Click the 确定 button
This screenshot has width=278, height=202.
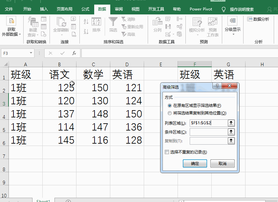pyautogui.click(x=195, y=163)
